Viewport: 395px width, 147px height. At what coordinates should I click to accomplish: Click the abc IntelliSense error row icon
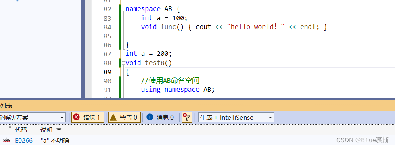tap(7, 140)
